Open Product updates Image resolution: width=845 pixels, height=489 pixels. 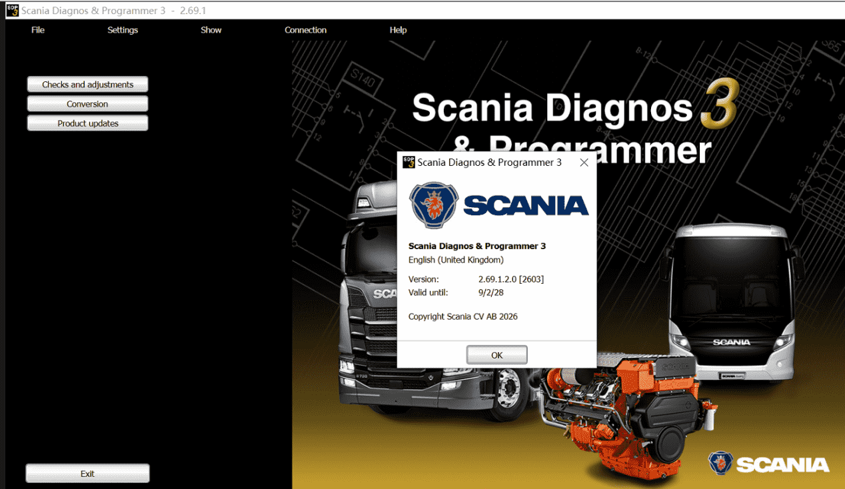pos(87,123)
